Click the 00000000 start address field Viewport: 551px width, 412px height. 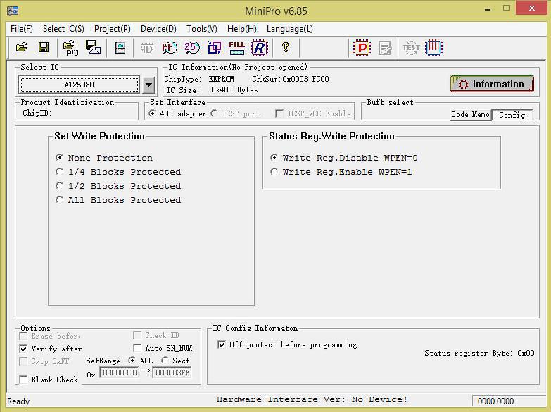[x=119, y=373]
